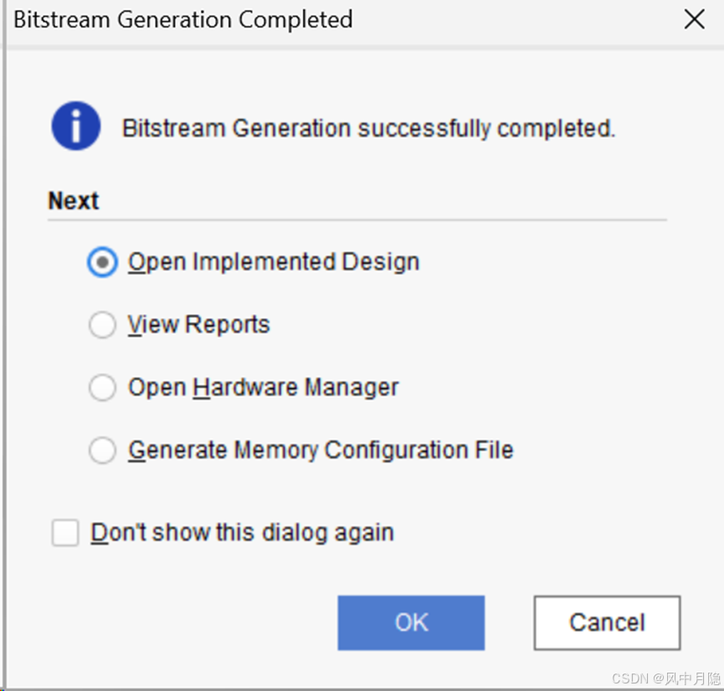Image resolution: width=724 pixels, height=691 pixels.
Task: Select Open Hardware Manager radio button
Action: tap(102, 387)
